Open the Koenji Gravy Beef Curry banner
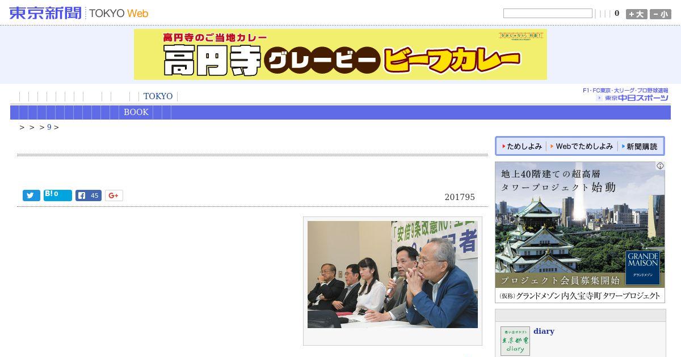Screen dimensions: 681x357 pyautogui.click(x=340, y=54)
